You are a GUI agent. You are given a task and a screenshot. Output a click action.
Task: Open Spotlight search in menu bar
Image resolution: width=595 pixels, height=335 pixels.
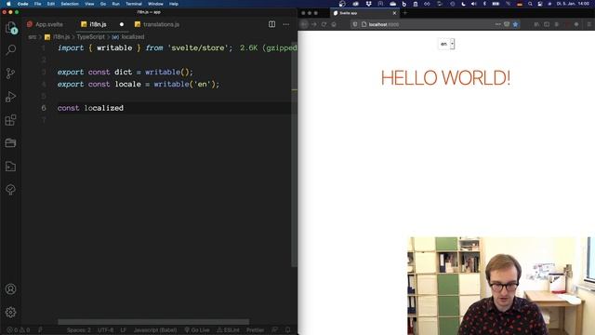[x=530, y=4]
